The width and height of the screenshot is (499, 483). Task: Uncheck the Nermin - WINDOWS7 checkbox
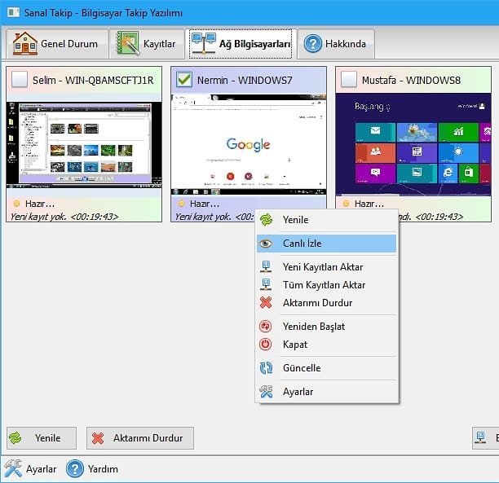pos(184,80)
